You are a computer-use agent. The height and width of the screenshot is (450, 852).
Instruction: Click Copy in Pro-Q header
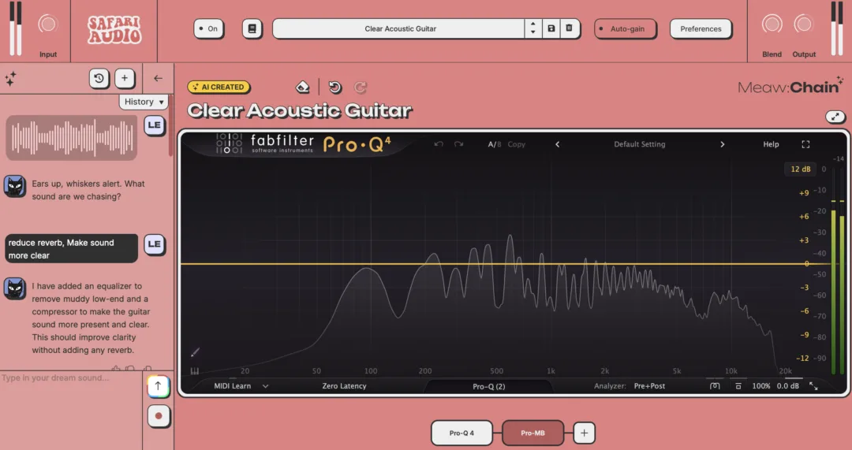click(516, 144)
